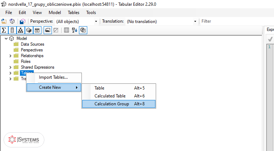Select Calculation Group menu entry
The height and width of the screenshot is (151, 274).
[119, 104]
